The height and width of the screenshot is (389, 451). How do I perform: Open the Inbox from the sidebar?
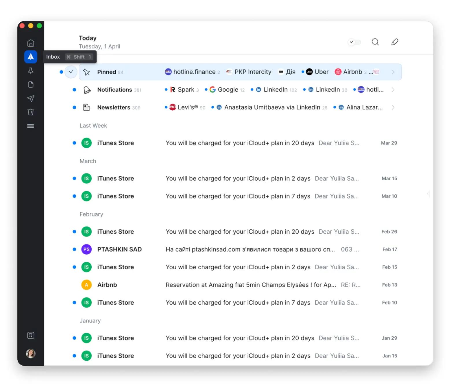31,57
